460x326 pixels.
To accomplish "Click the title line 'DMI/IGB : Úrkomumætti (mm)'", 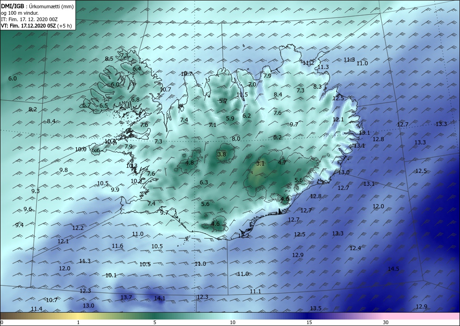I will [x=37, y=6].
